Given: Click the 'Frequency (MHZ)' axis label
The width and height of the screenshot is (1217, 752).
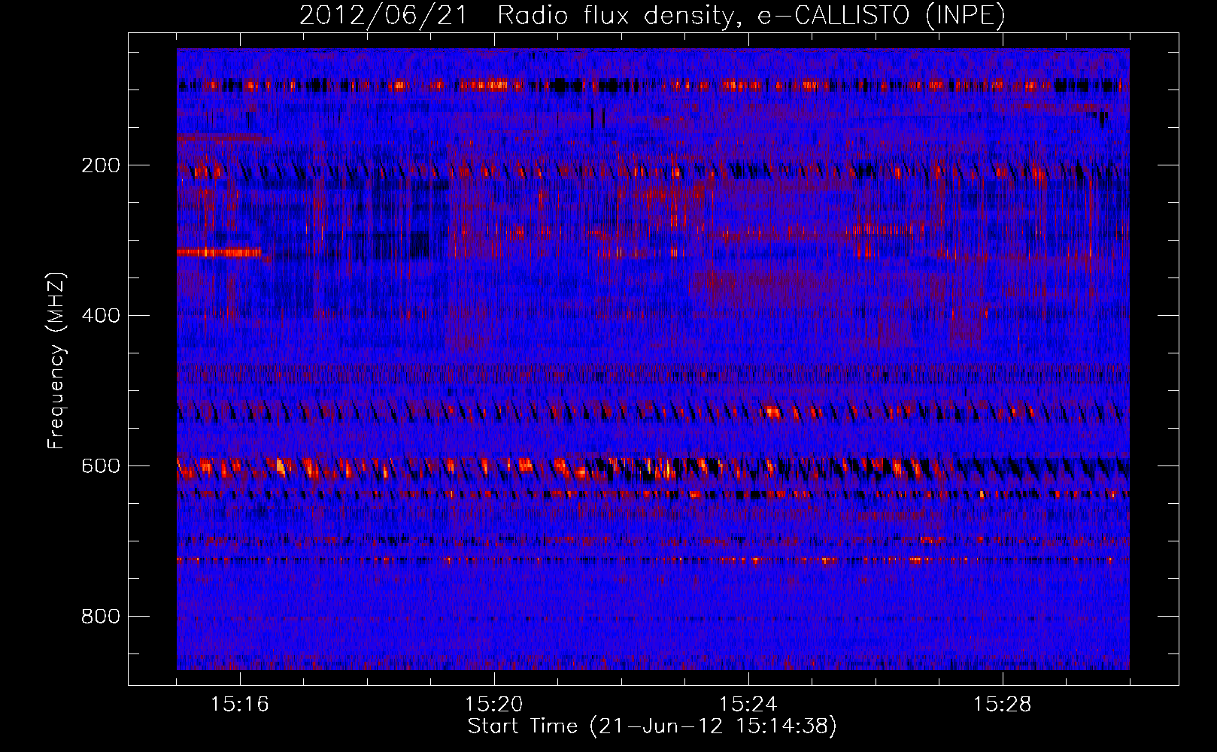Looking at the screenshot, I should click(x=56, y=361).
